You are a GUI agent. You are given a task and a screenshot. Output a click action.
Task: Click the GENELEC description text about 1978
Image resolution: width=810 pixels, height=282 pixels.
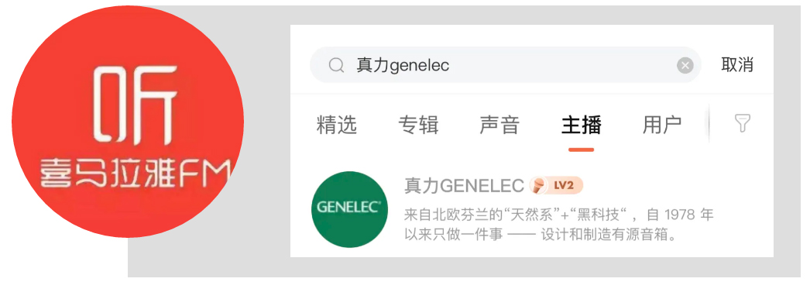pos(559,225)
